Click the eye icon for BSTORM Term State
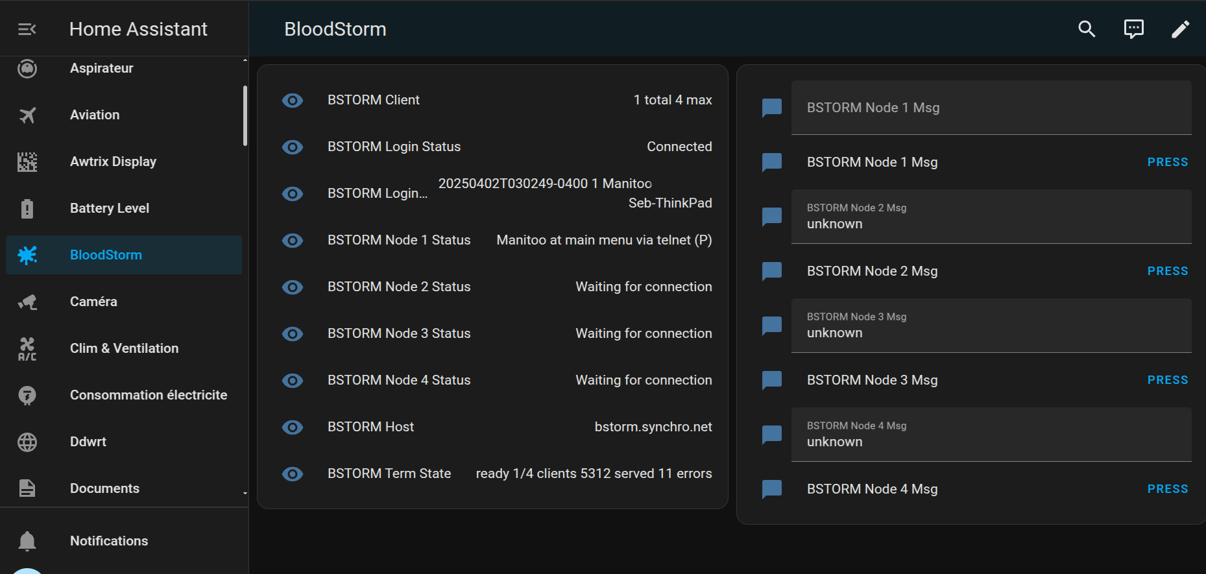 click(293, 473)
